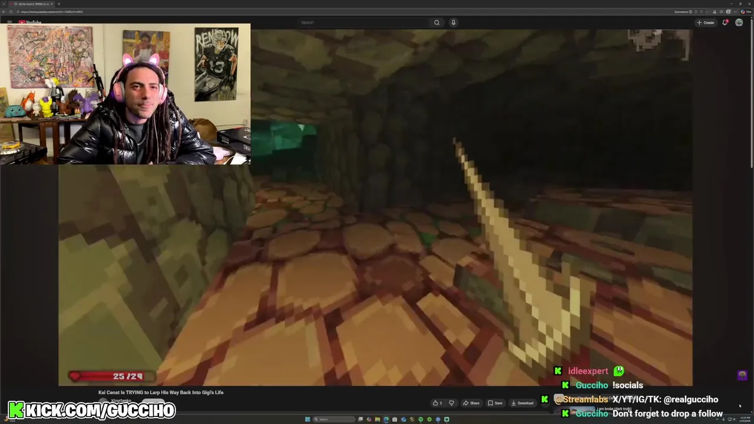The image size is (754, 424).
Task: Click the idleexpert chat username
Action: click(x=588, y=371)
